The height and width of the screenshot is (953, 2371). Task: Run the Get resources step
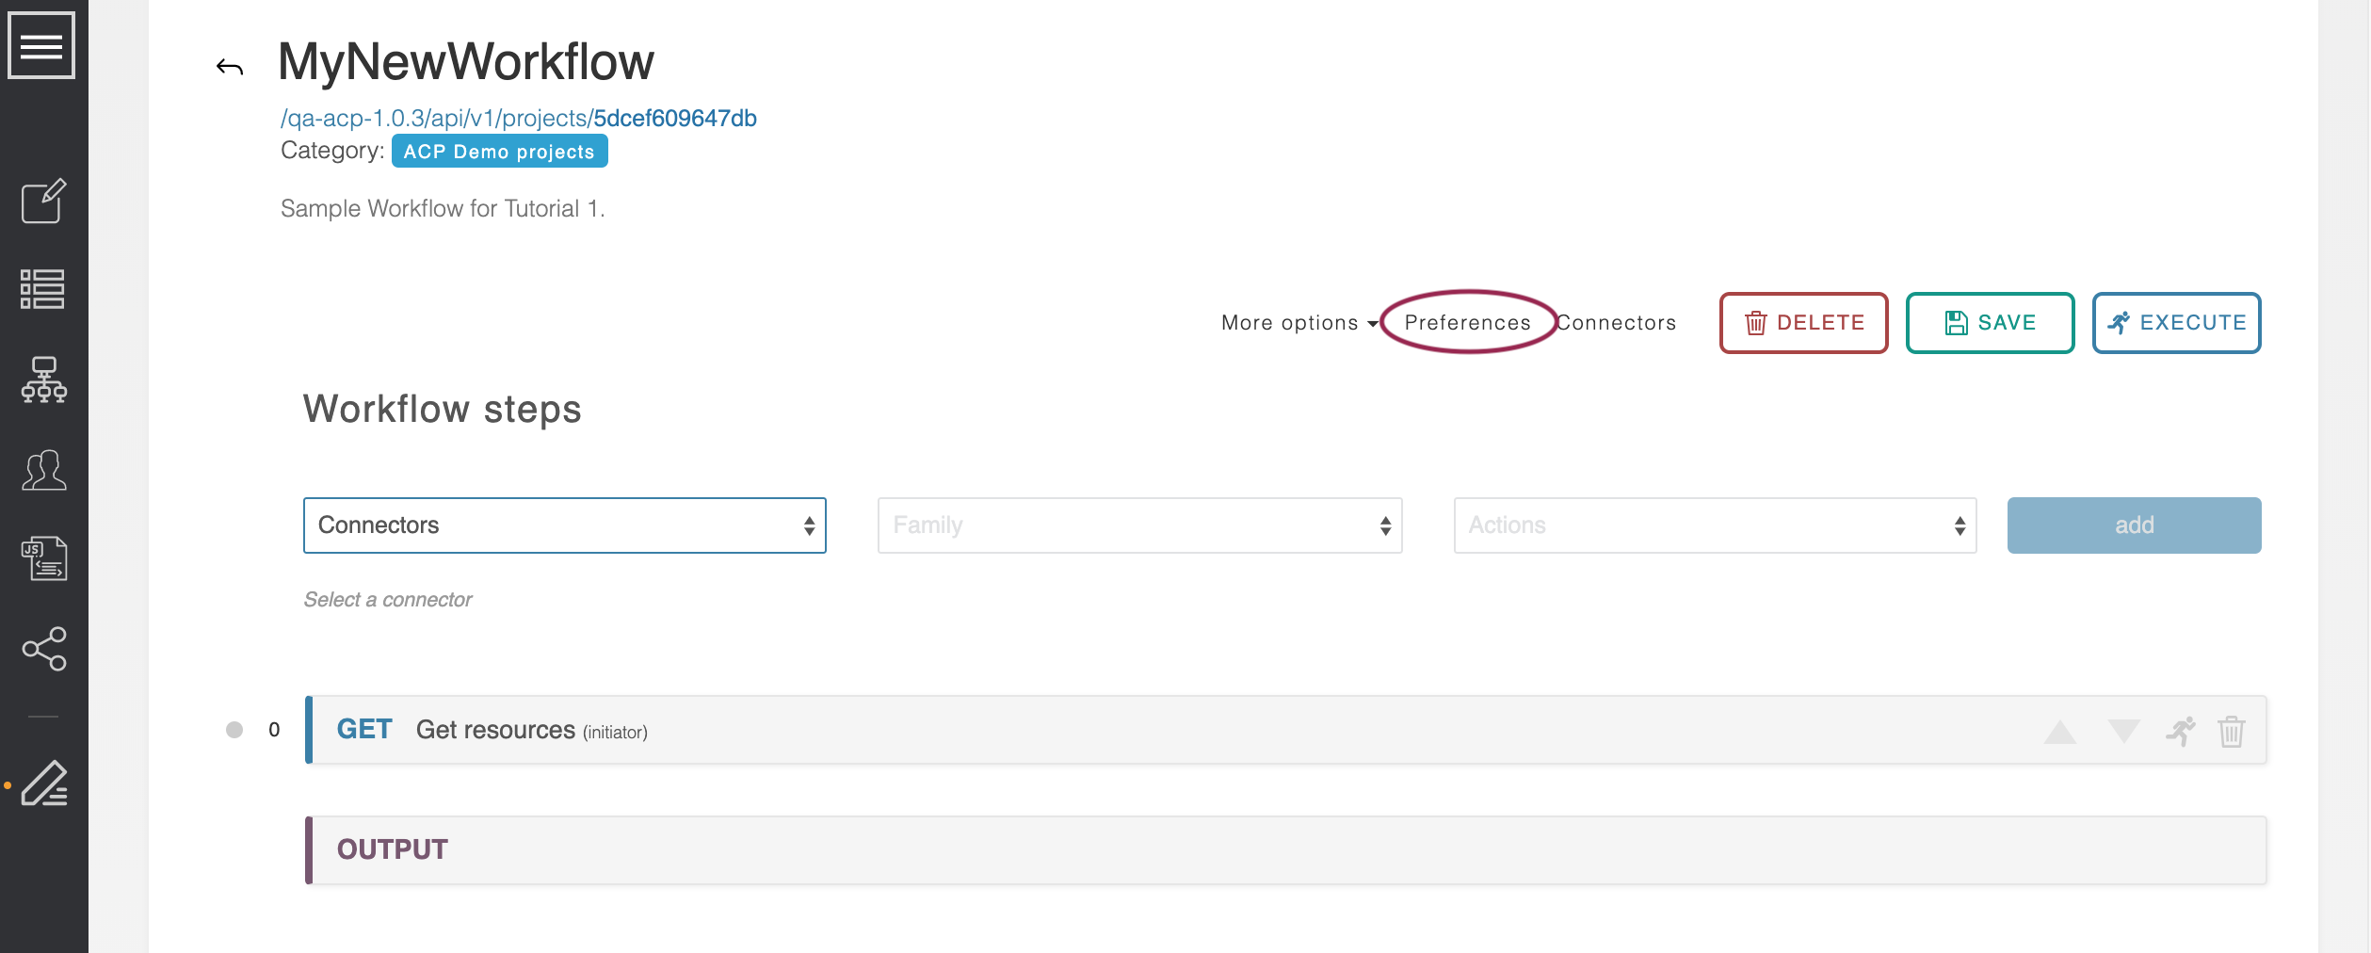click(x=2180, y=732)
